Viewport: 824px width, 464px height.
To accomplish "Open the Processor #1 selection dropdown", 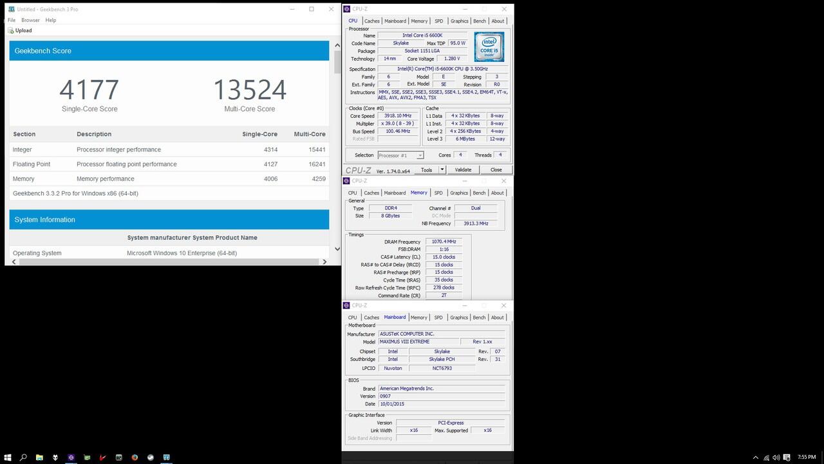I will point(400,155).
